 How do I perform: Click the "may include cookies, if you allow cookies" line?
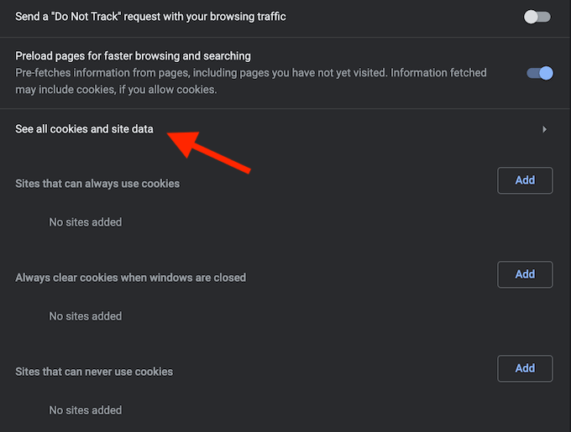(x=116, y=89)
